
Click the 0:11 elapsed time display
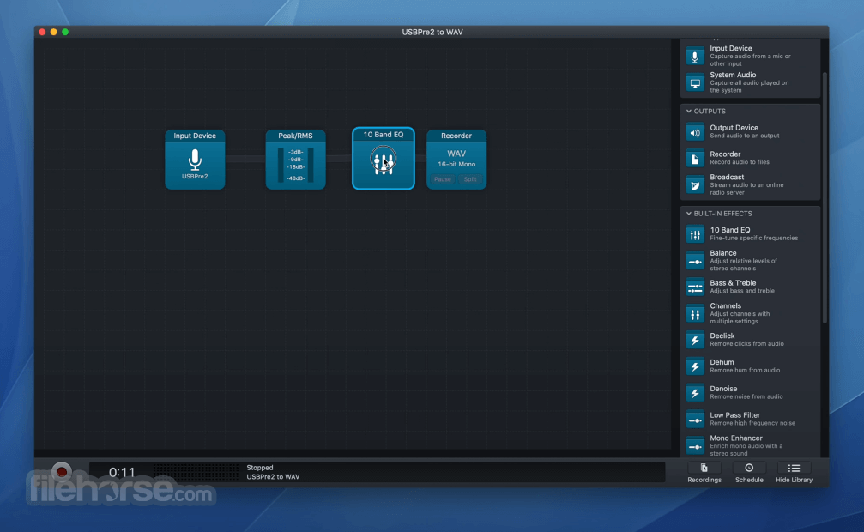122,473
